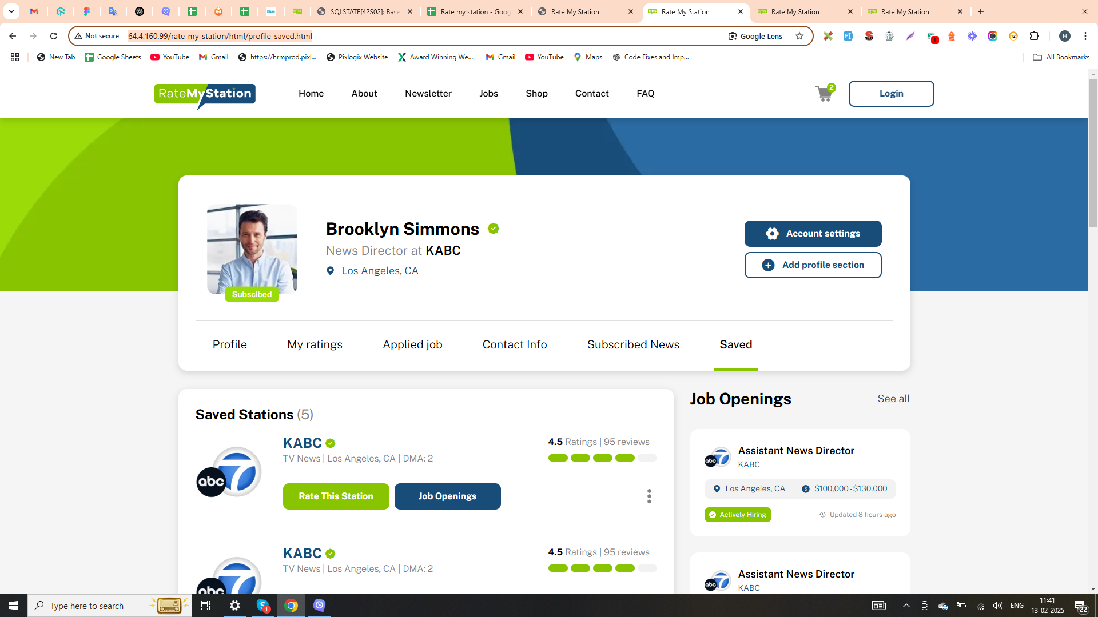Open the Gmail pinned tab
The width and height of the screenshot is (1098, 617).
[34, 11]
